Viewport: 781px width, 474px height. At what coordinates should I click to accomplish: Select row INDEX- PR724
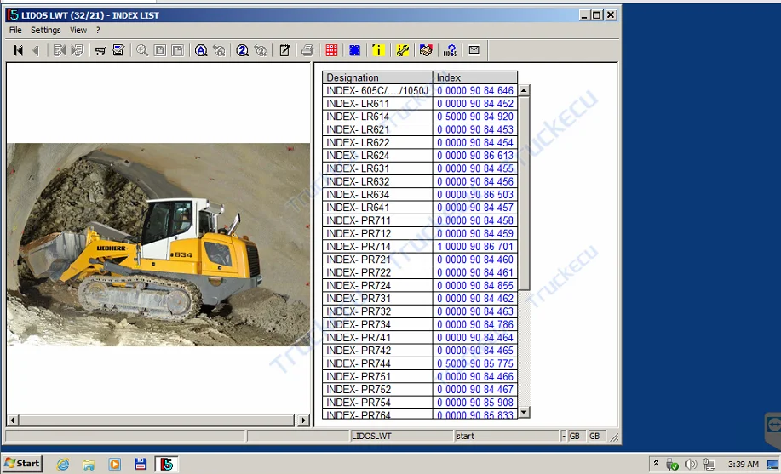tap(377, 285)
